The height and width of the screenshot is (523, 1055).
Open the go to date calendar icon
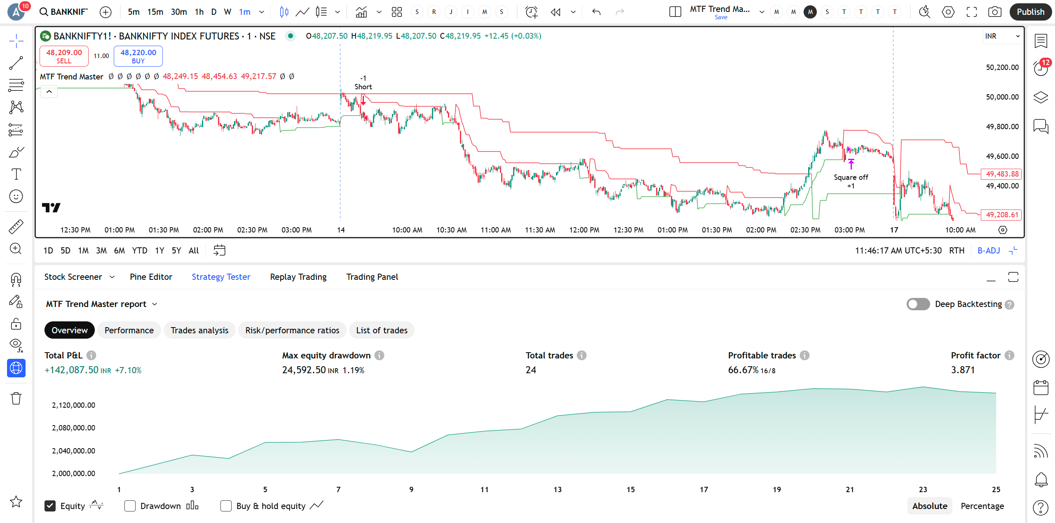pyautogui.click(x=219, y=251)
